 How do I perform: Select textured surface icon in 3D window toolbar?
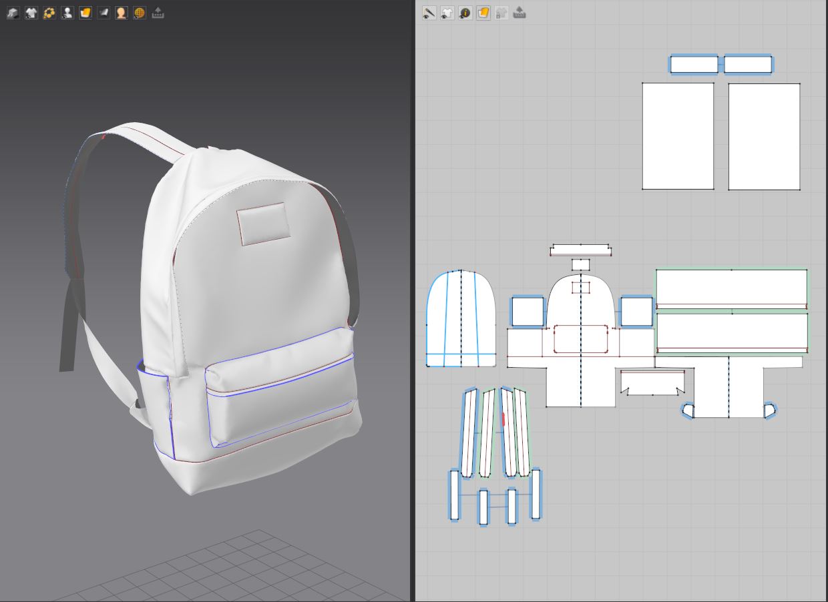[x=85, y=13]
